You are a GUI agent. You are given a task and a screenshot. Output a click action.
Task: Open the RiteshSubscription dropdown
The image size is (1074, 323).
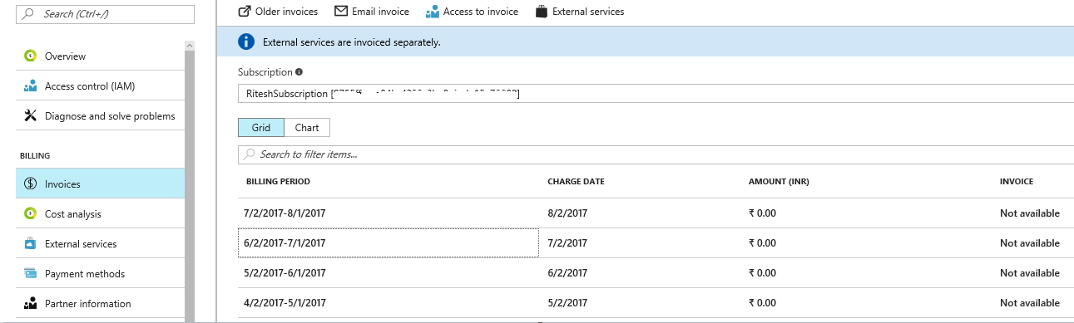[656, 94]
